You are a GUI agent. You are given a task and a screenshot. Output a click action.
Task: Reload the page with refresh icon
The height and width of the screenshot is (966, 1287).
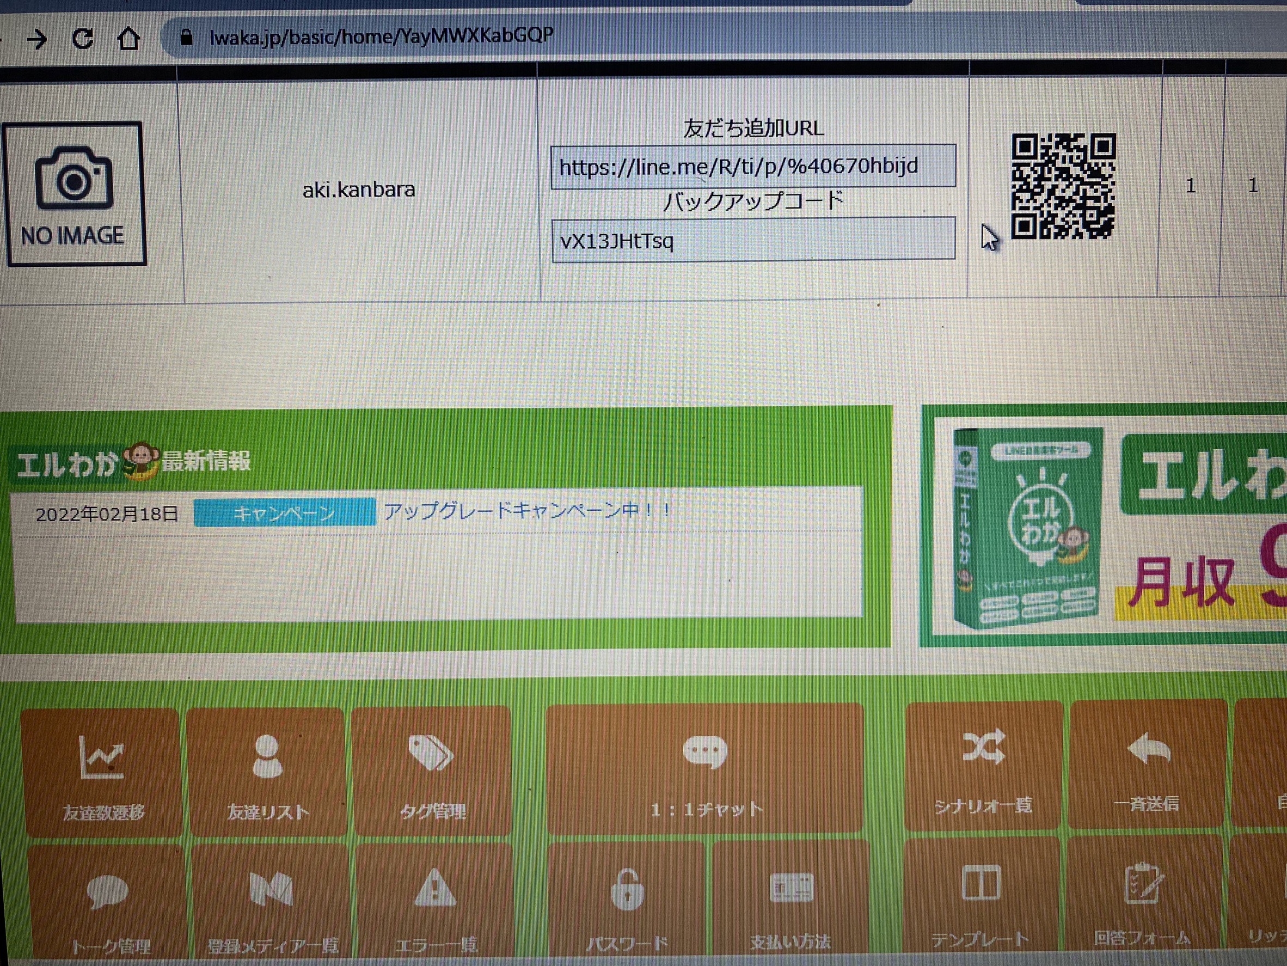click(x=83, y=39)
